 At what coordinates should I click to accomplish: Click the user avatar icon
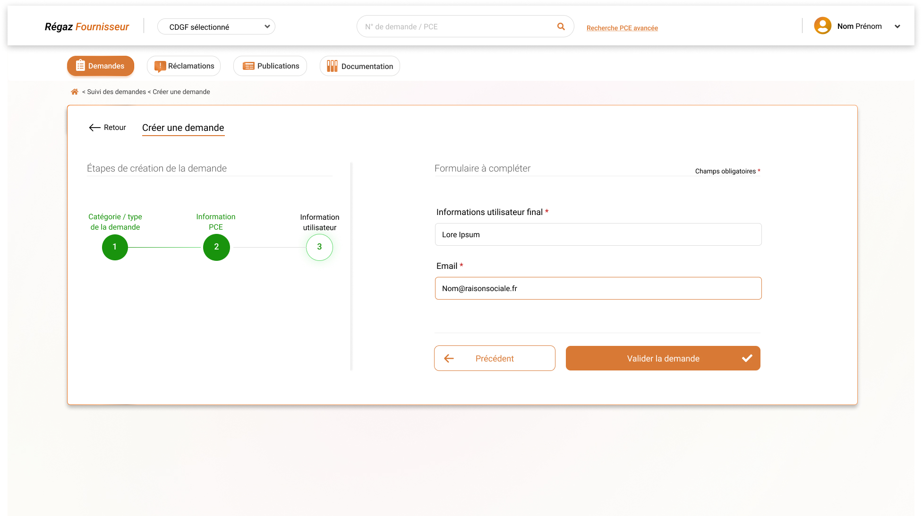click(x=822, y=26)
